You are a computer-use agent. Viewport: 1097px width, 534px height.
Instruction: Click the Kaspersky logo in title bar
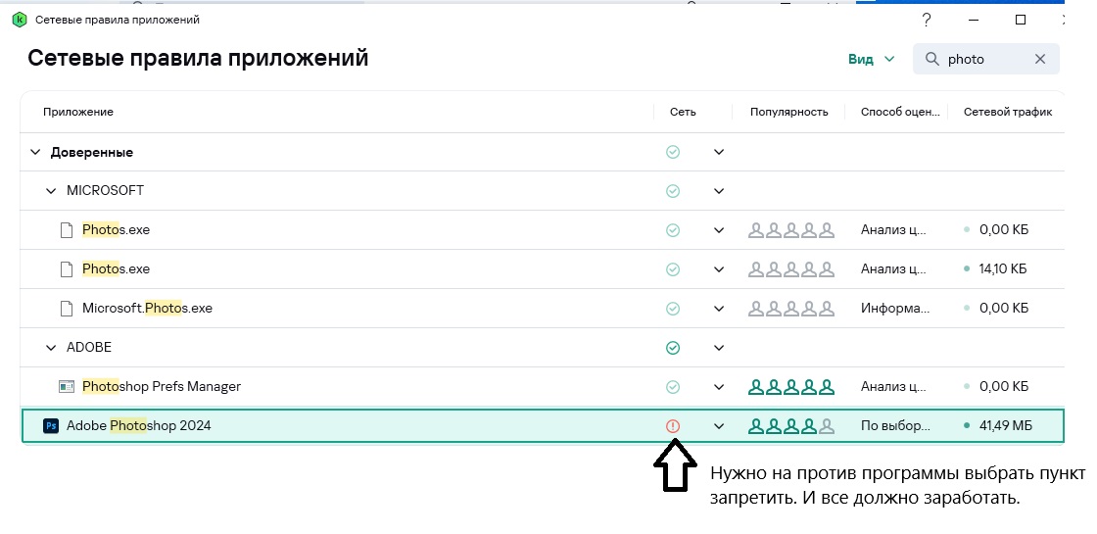coord(20,20)
